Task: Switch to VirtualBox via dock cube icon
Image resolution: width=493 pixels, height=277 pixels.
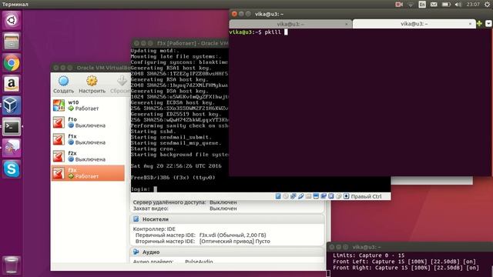Action: [x=12, y=105]
